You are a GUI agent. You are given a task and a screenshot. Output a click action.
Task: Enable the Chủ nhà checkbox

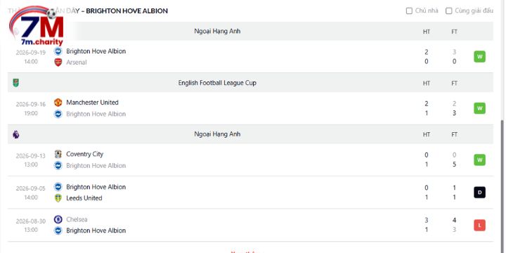409,11
